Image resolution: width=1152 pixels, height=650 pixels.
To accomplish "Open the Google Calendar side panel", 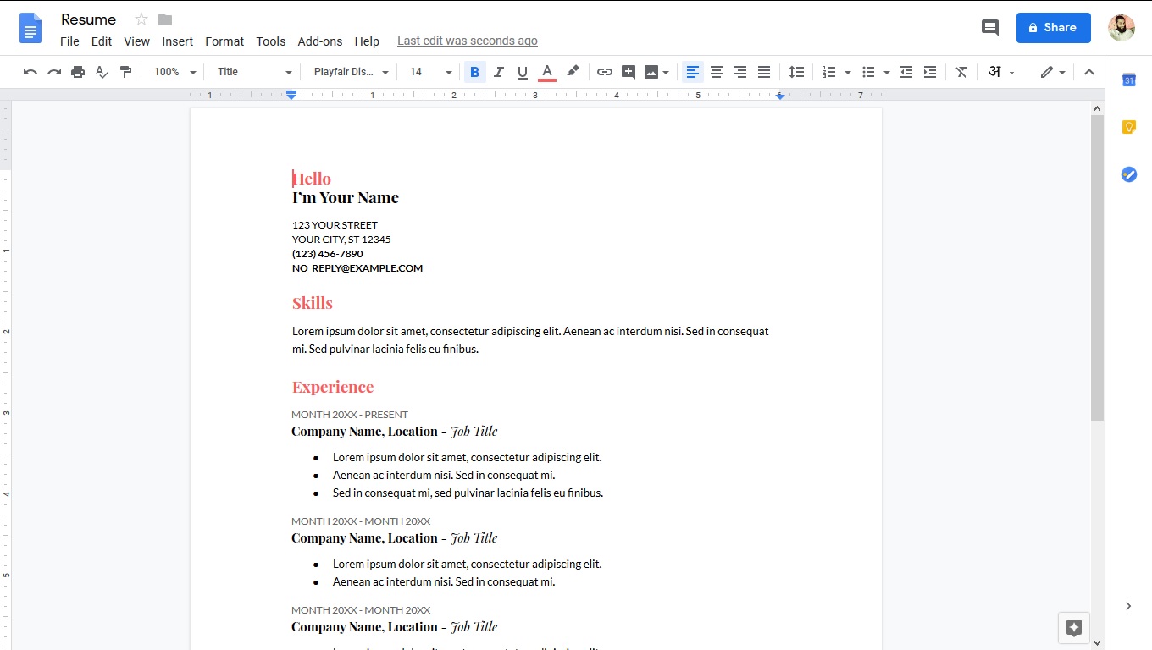I will point(1129,80).
